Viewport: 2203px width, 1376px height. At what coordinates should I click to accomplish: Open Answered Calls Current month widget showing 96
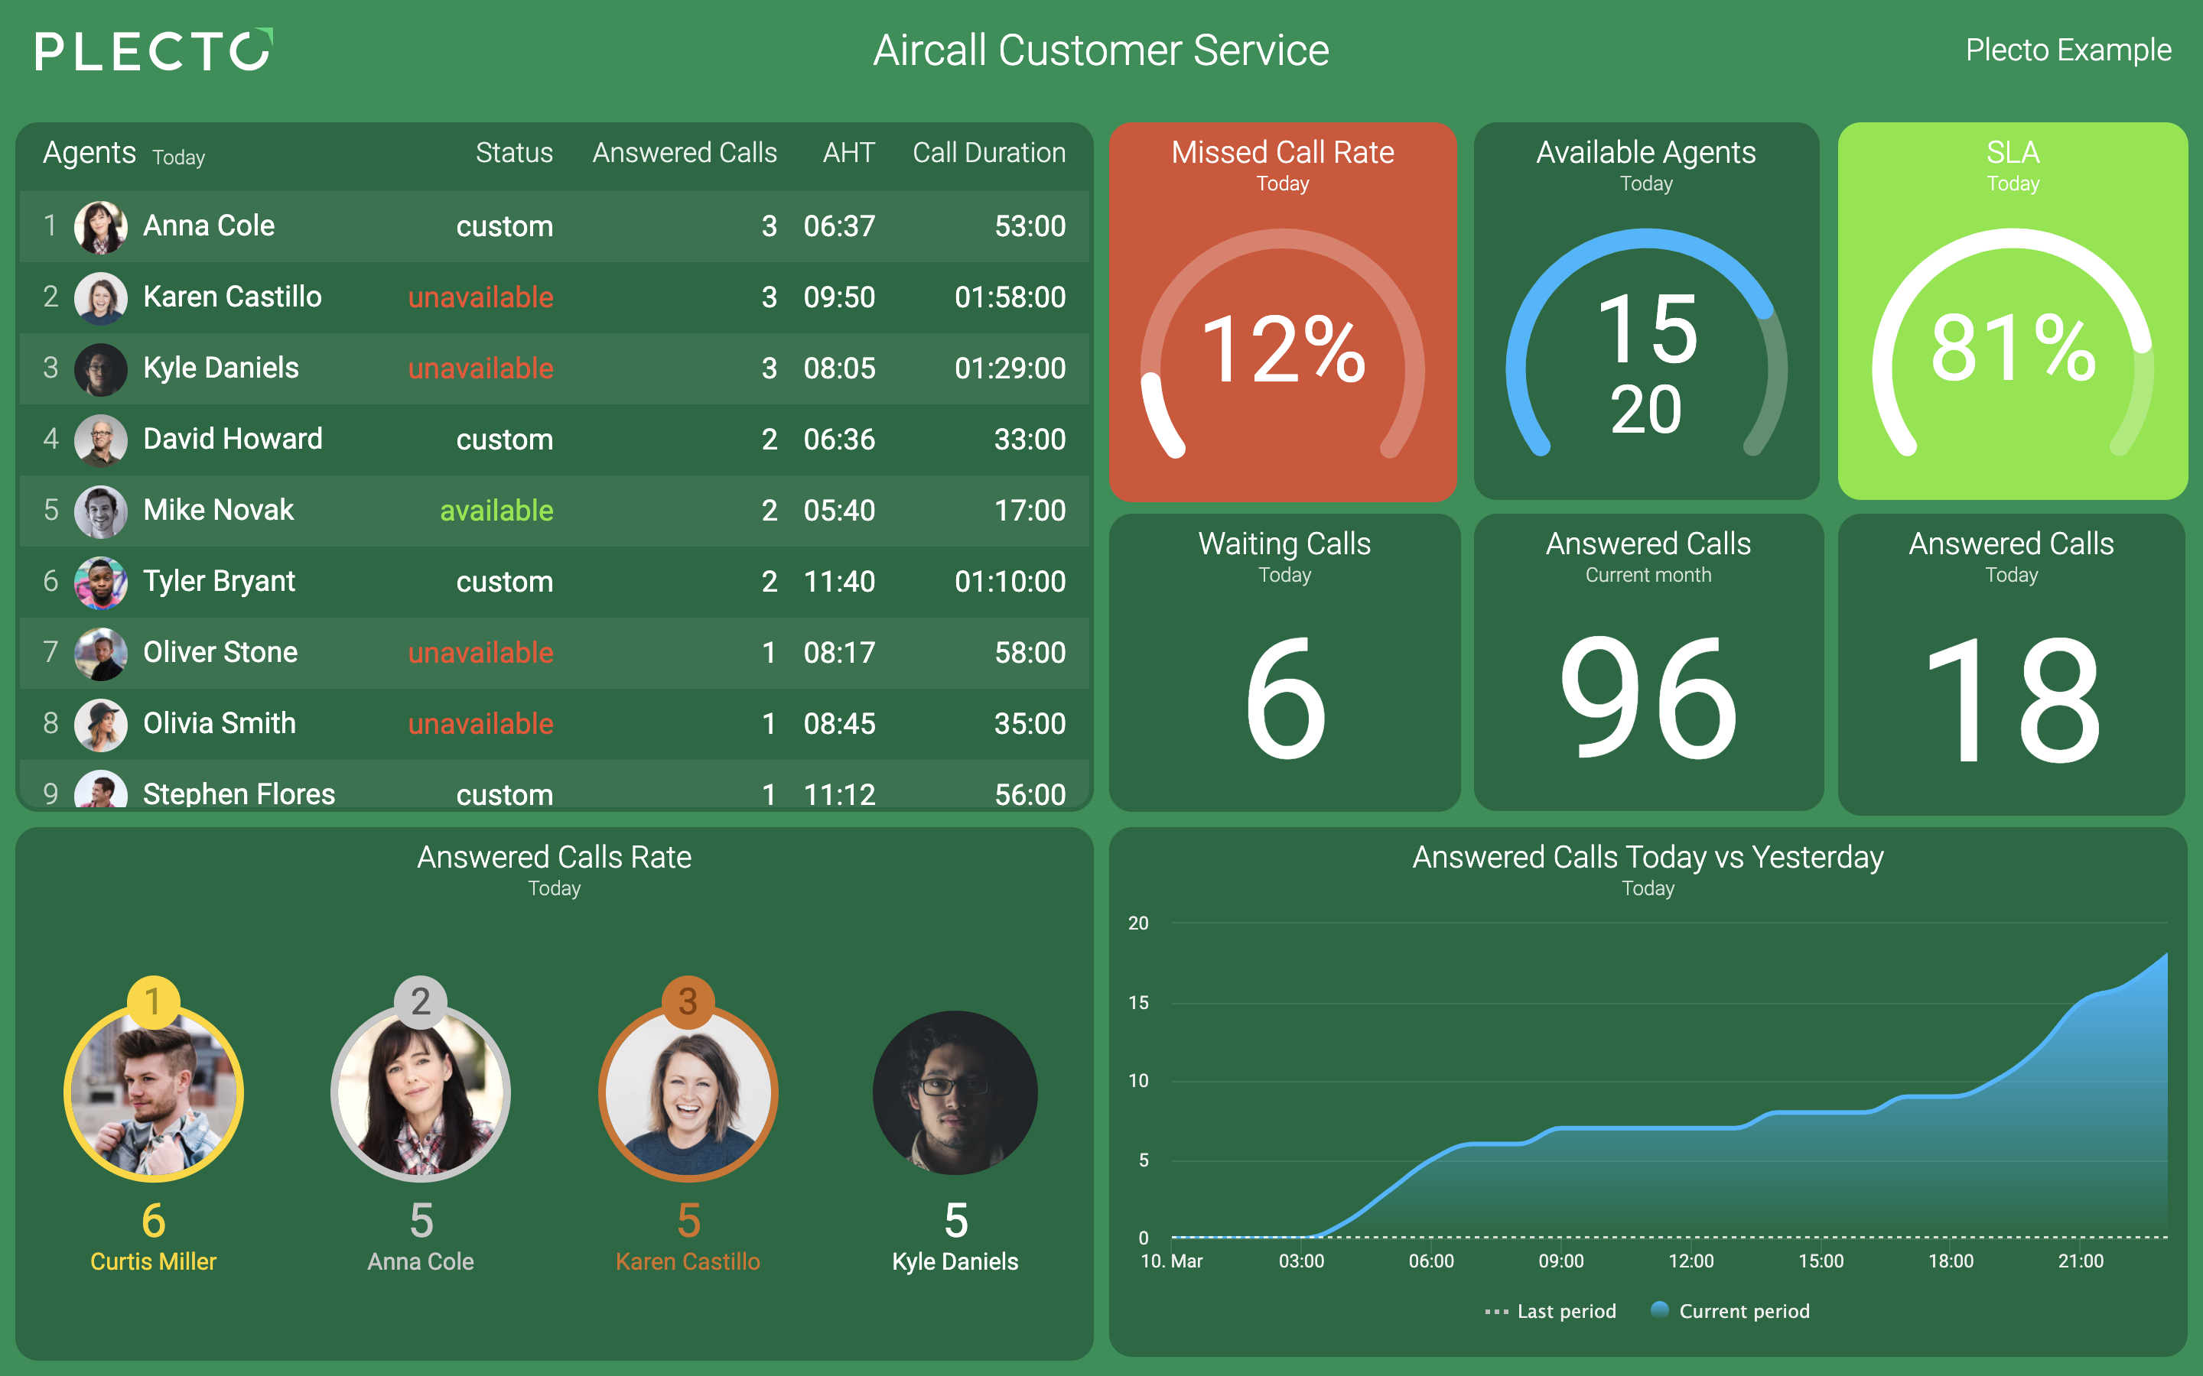(x=1648, y=663)
